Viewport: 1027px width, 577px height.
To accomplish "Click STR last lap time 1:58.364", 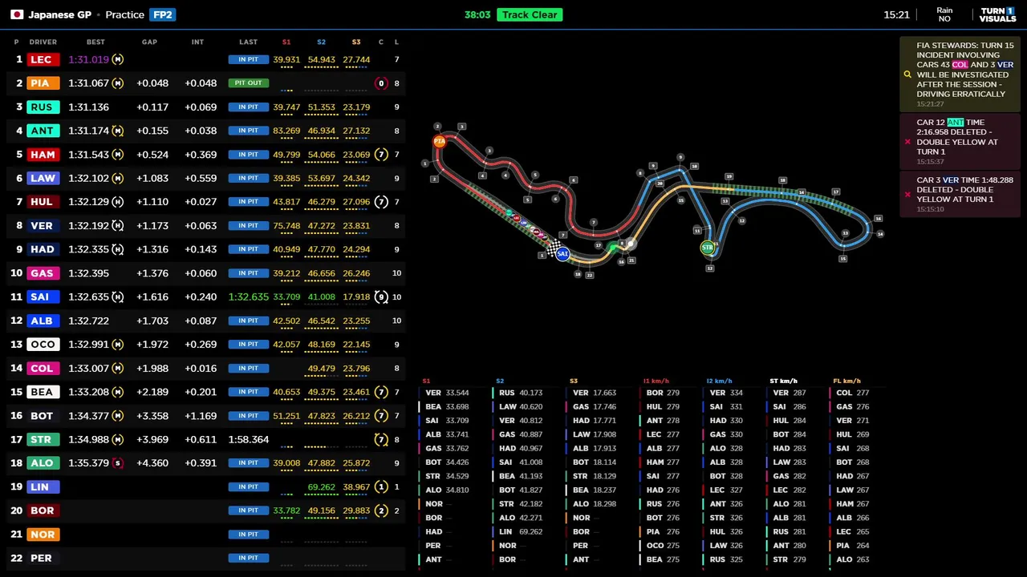I will [x=249, y=439].
